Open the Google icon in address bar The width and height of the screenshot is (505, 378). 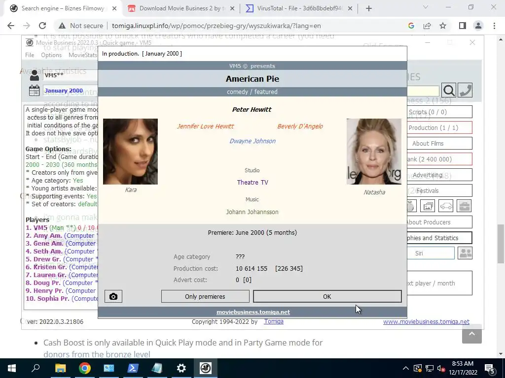tap(411, 26)
